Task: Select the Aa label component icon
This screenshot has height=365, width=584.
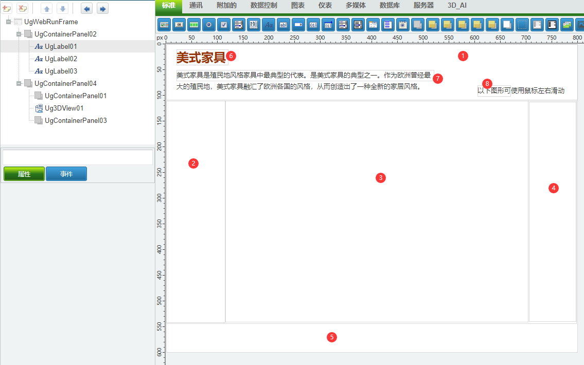Action: click(269, 25)
